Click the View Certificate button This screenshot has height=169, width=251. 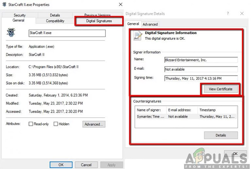[220, 89]
